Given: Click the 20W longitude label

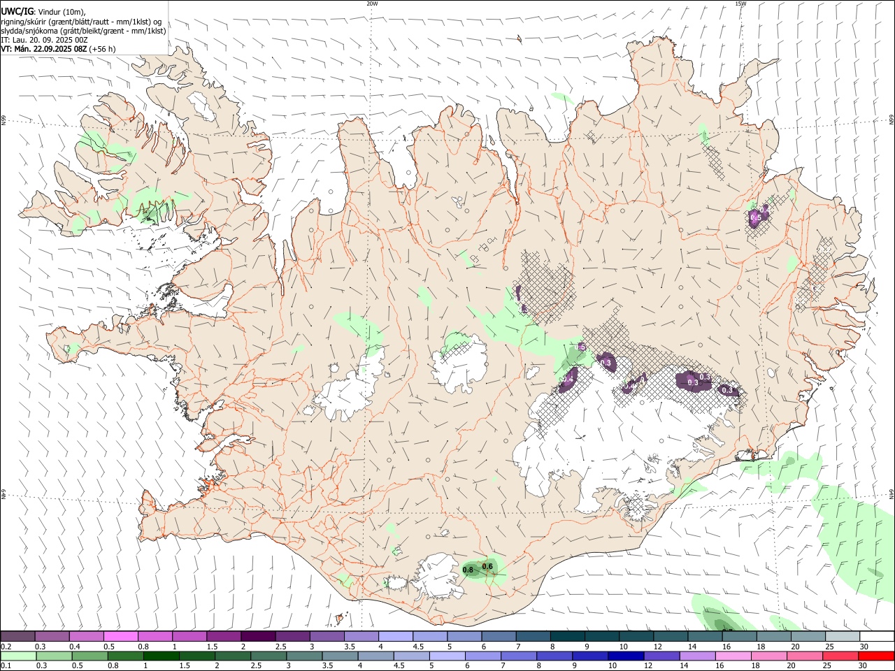Looking at the screenshot, I should tap(372, 3).
